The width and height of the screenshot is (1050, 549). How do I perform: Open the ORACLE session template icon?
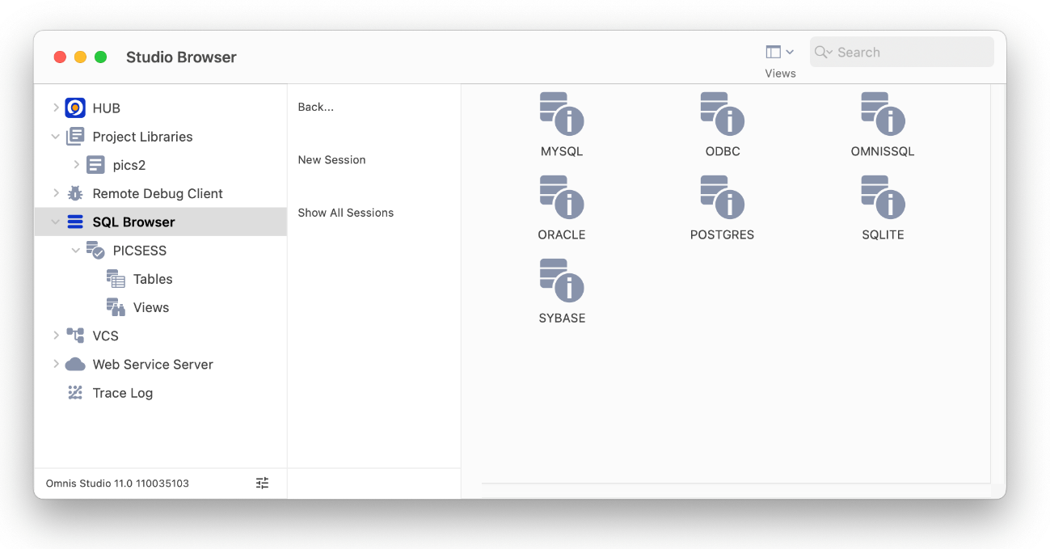[x=562, y=196]
